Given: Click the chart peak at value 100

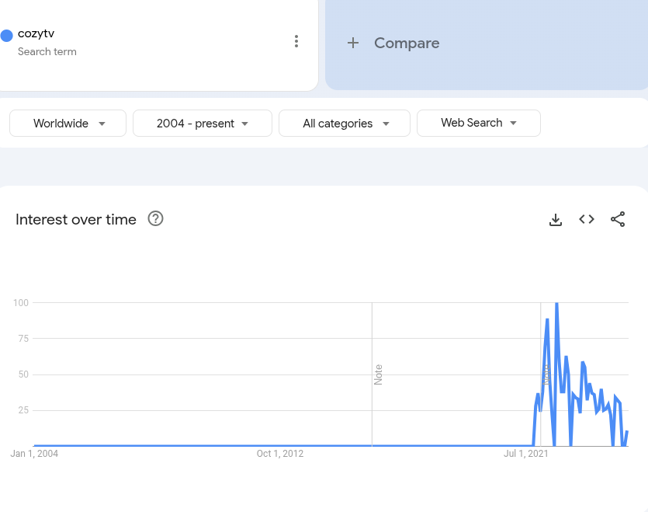Looking at the screenshot, I should pyautogui.click(x=556, y=304).
